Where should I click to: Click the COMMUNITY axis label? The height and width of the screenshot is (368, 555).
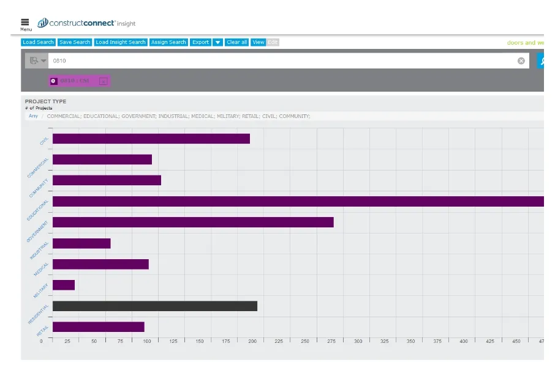click(38, 188)
